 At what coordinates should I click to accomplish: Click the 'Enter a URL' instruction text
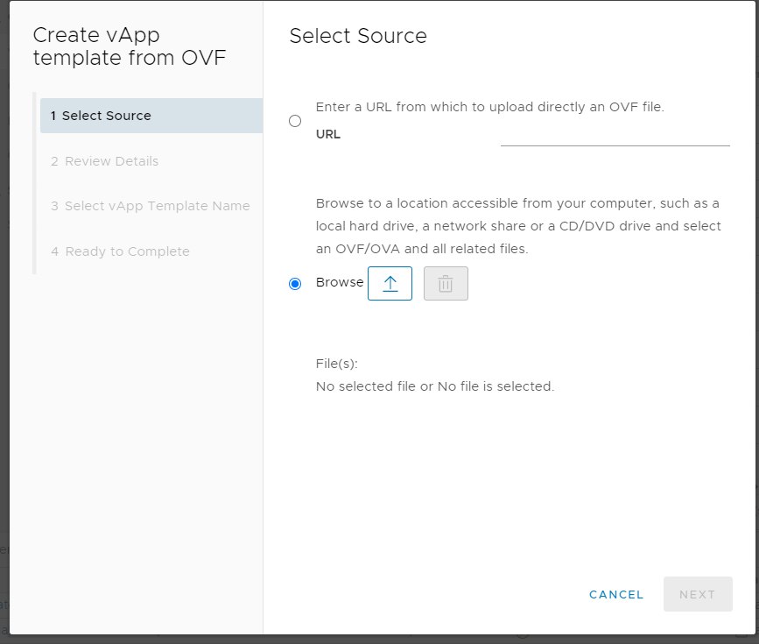click(490, 107)
